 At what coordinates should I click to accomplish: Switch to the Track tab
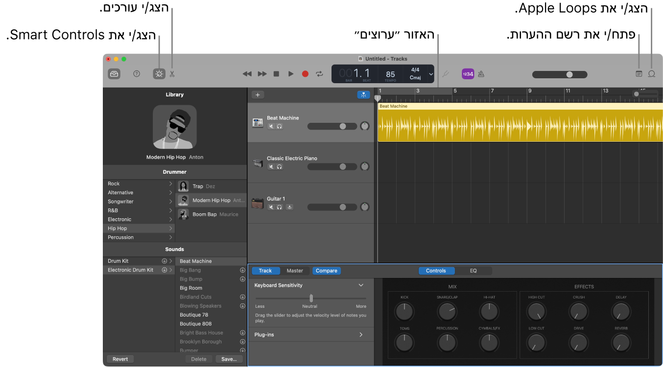(265, 271)
